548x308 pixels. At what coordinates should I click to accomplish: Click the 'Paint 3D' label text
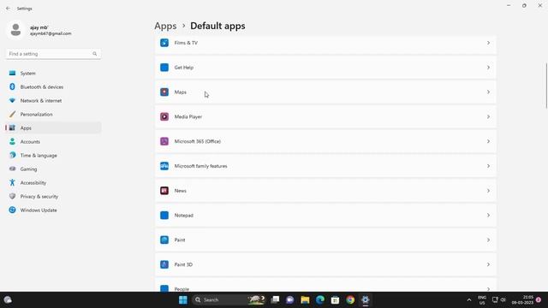point(183,264)
